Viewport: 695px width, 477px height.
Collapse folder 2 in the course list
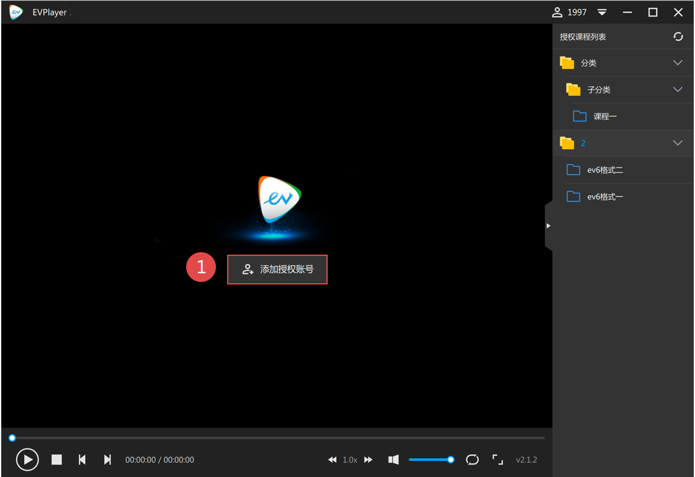tap(677, 143)
